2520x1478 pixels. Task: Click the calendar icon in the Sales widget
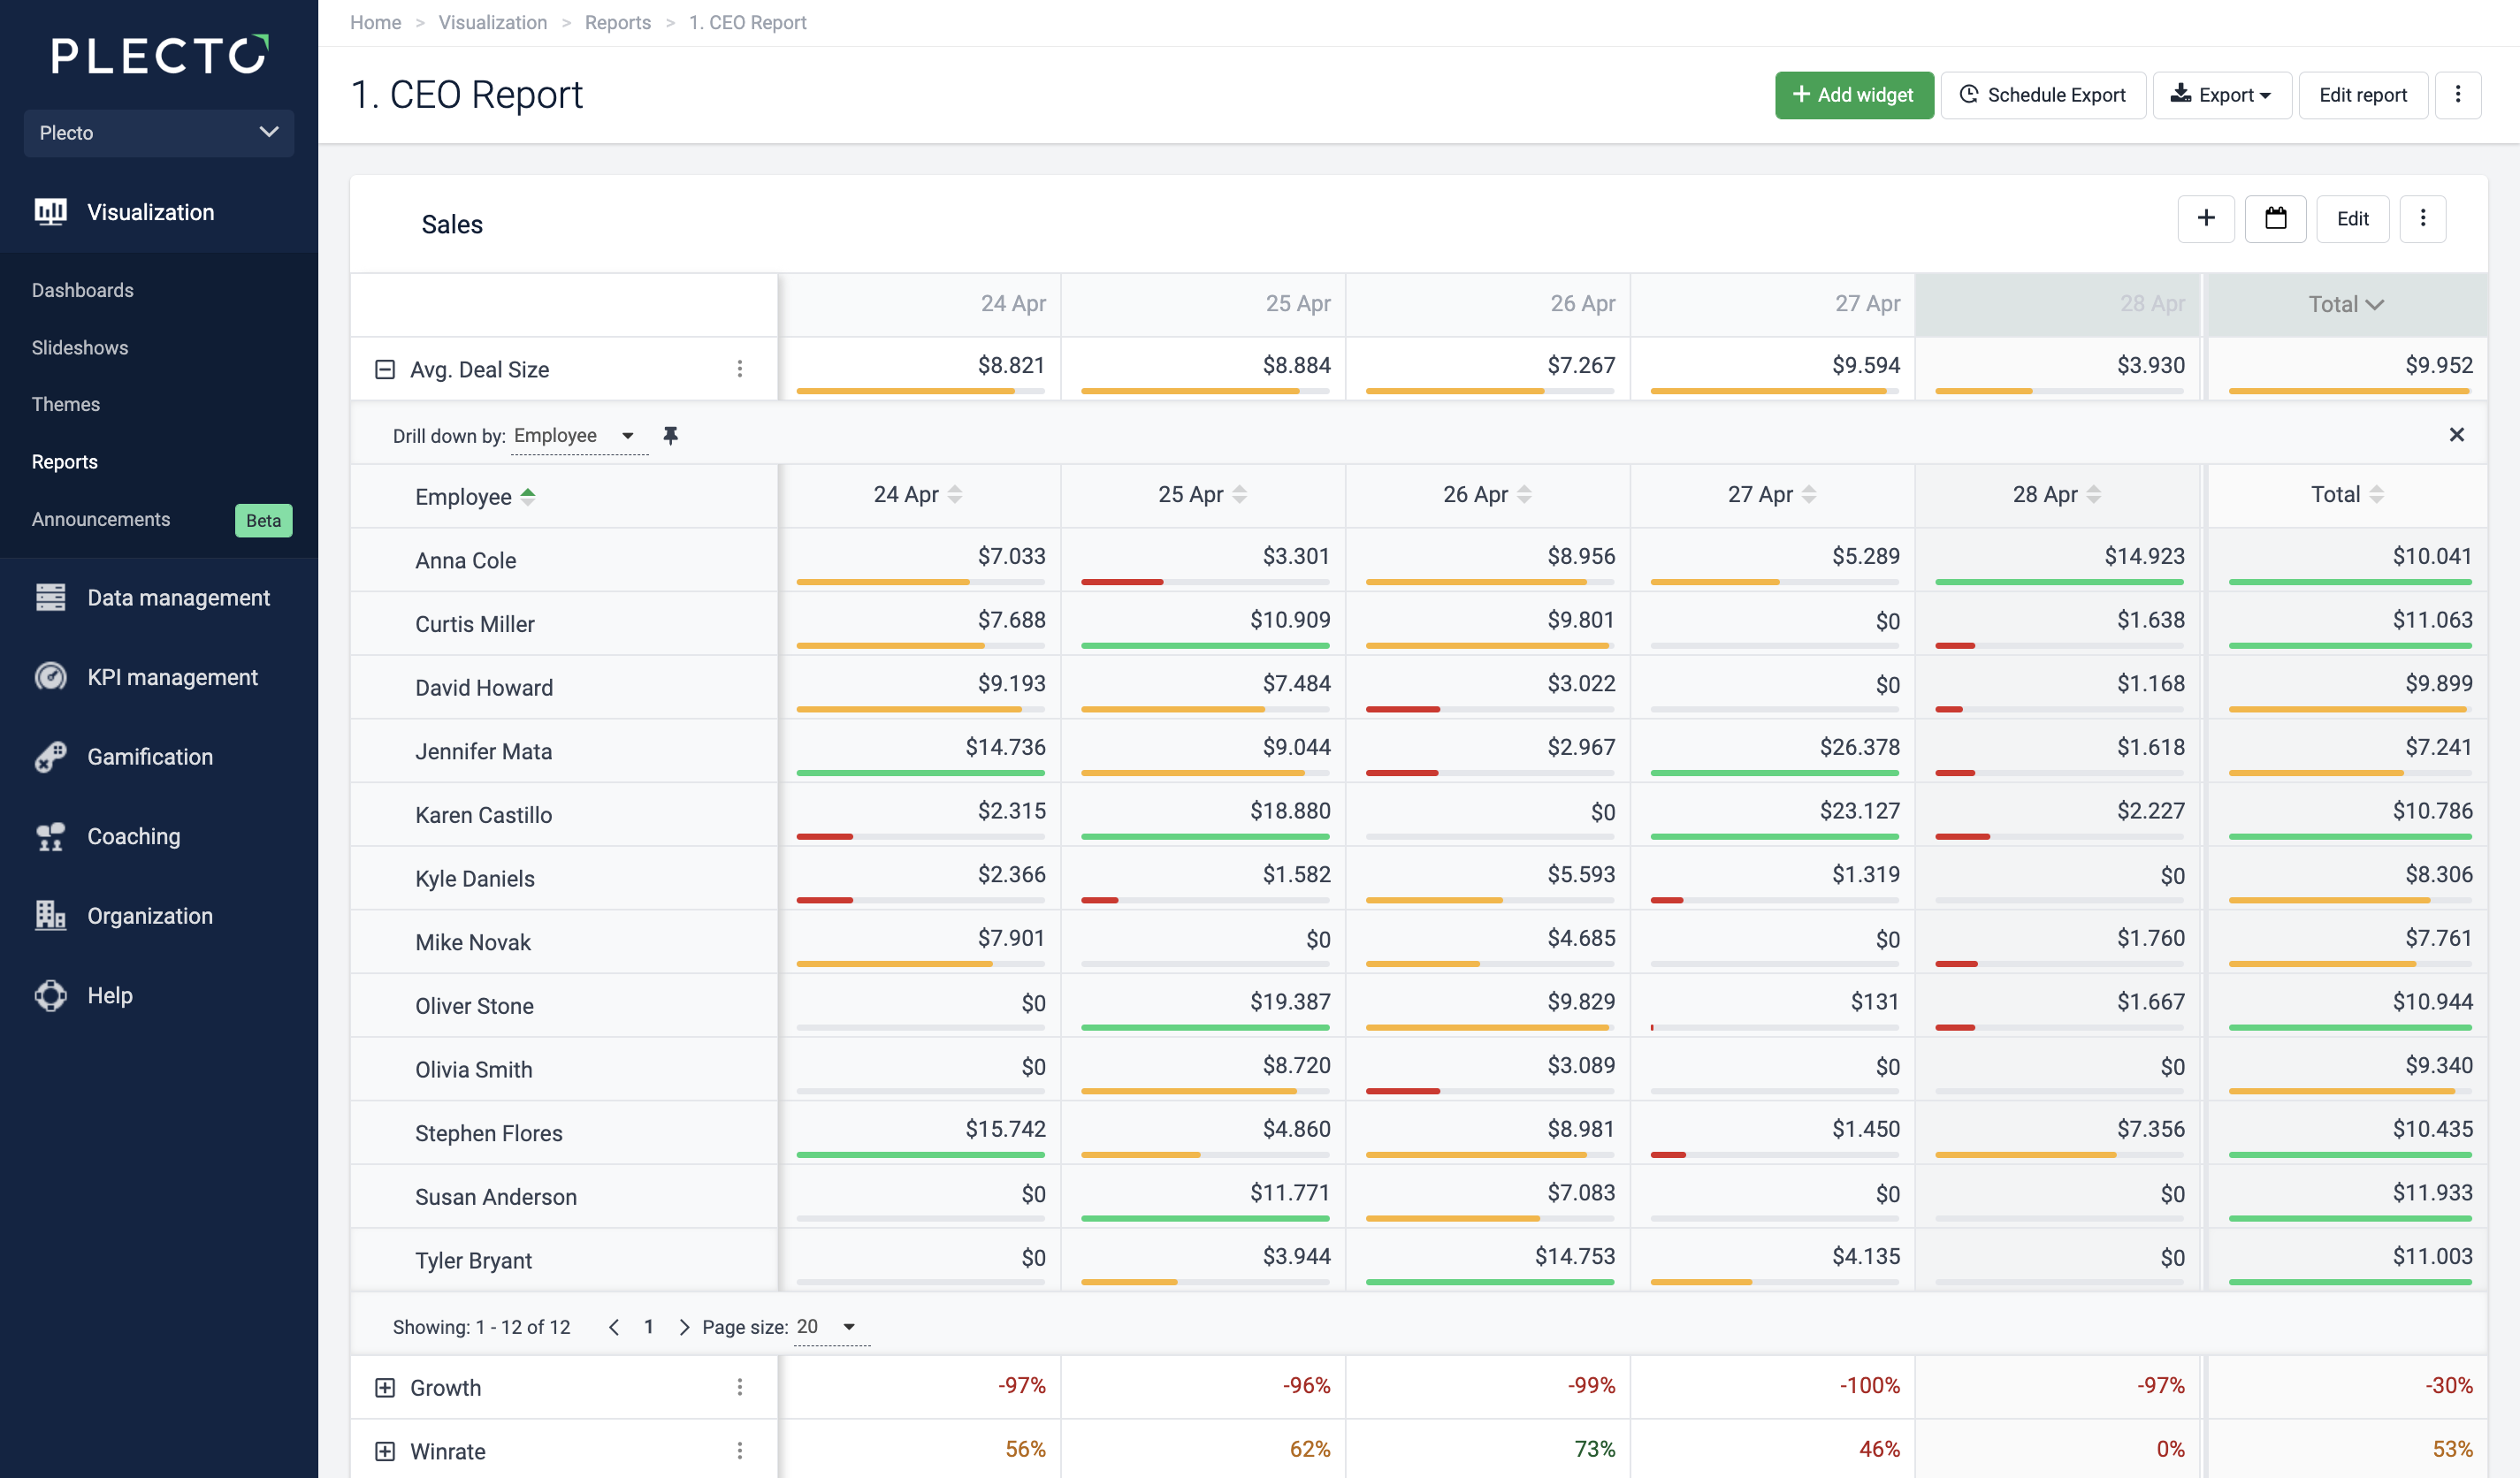[2275, 218]
